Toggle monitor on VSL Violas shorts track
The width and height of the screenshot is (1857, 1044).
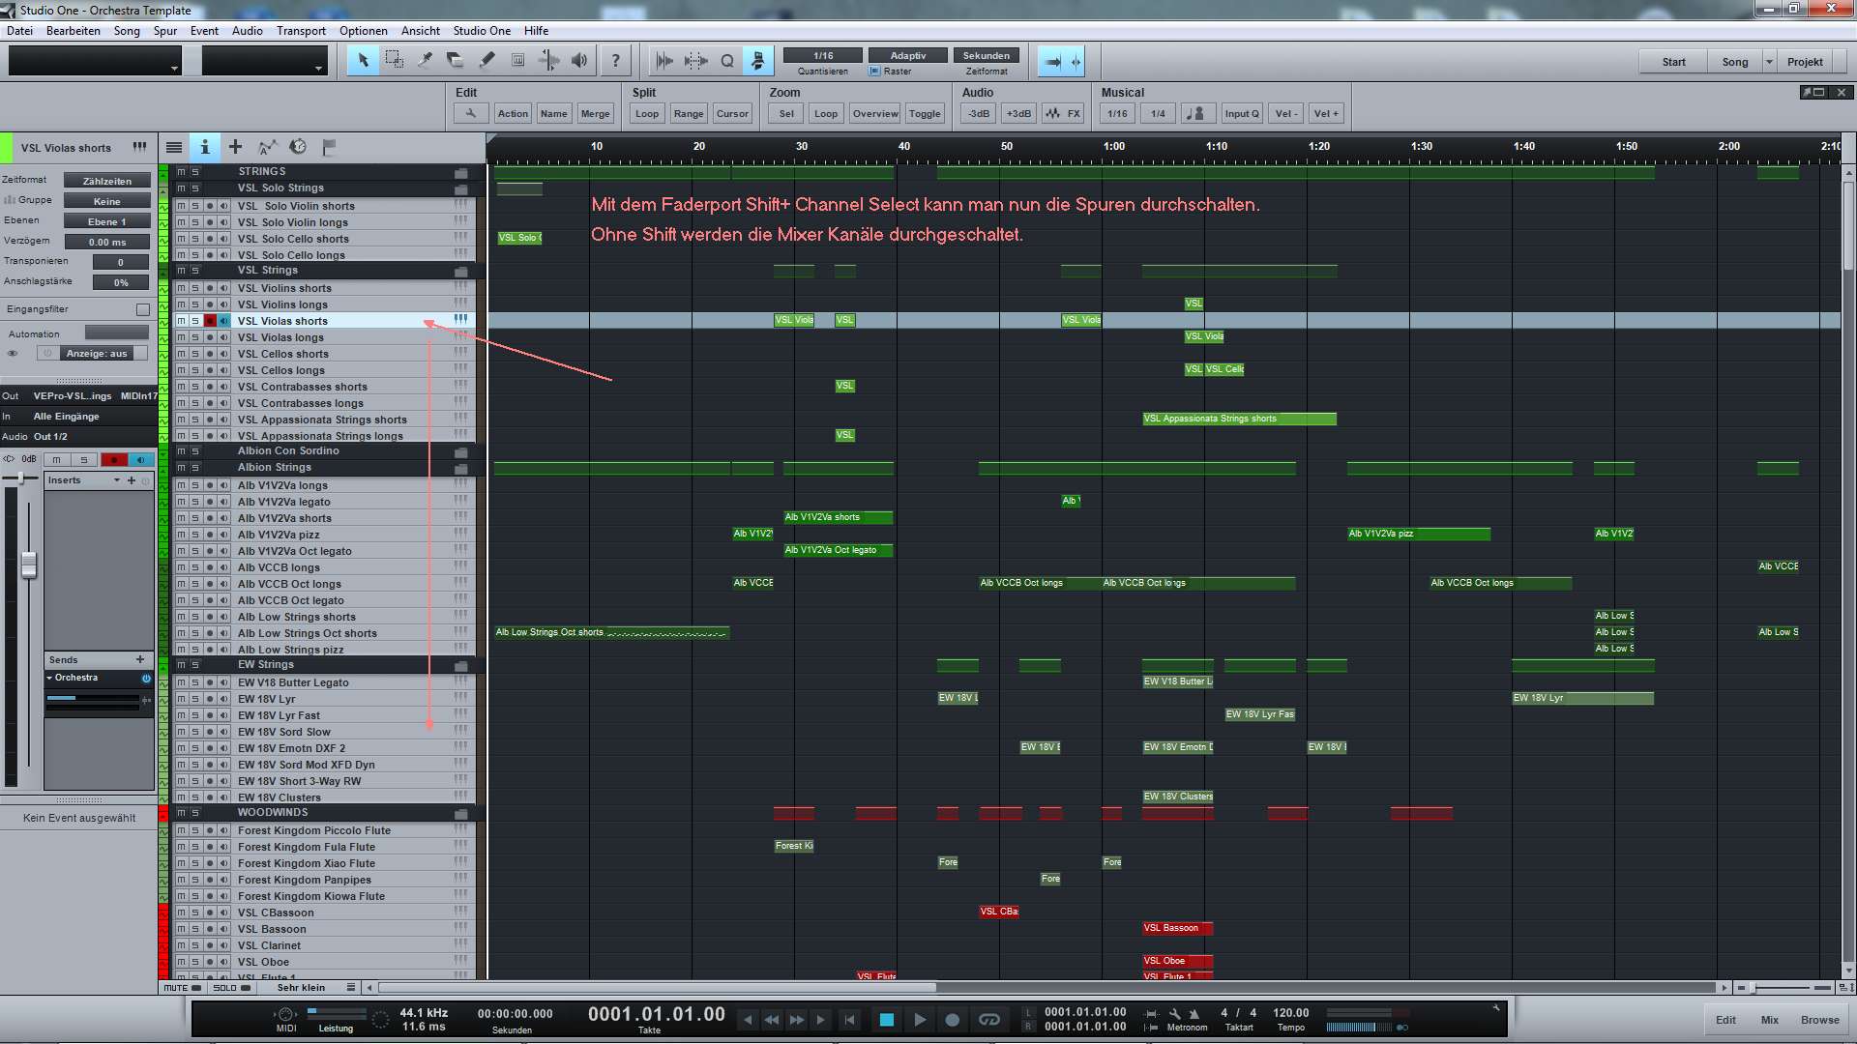[x=224, y=321]
